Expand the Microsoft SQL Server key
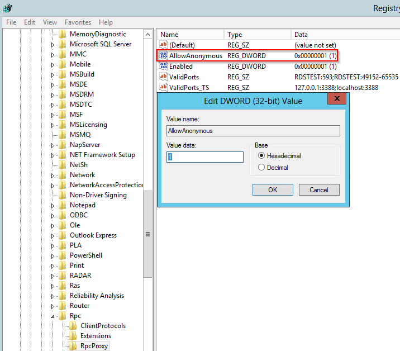Image resolution: width=400 pixels, height=351 pixels. [x=53, y=45]
